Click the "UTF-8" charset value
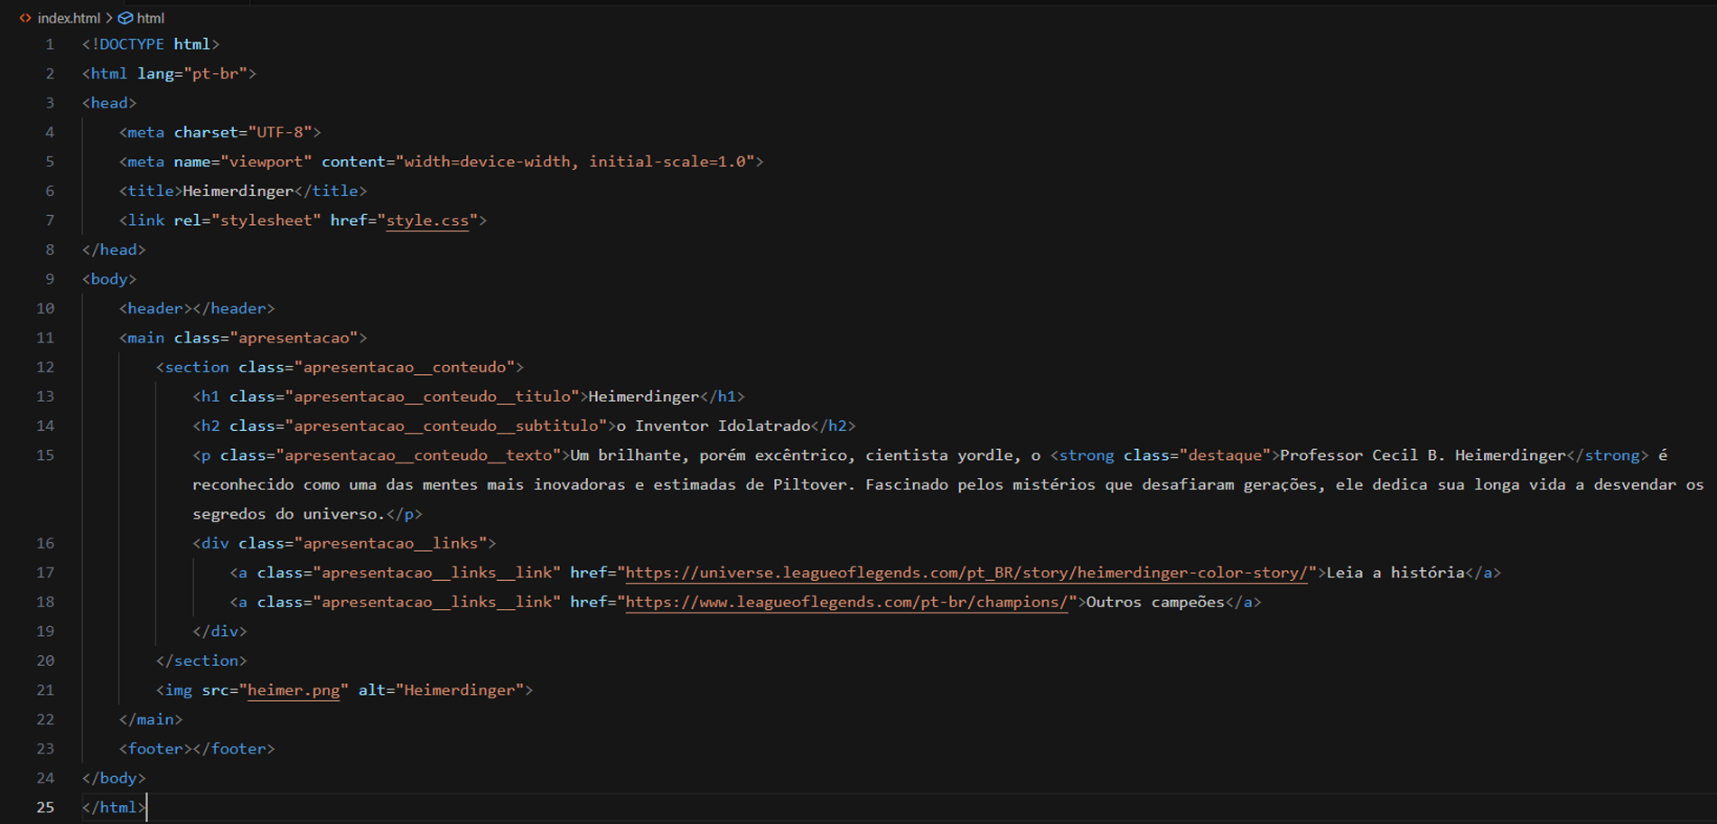 click(x=280, y=132)
